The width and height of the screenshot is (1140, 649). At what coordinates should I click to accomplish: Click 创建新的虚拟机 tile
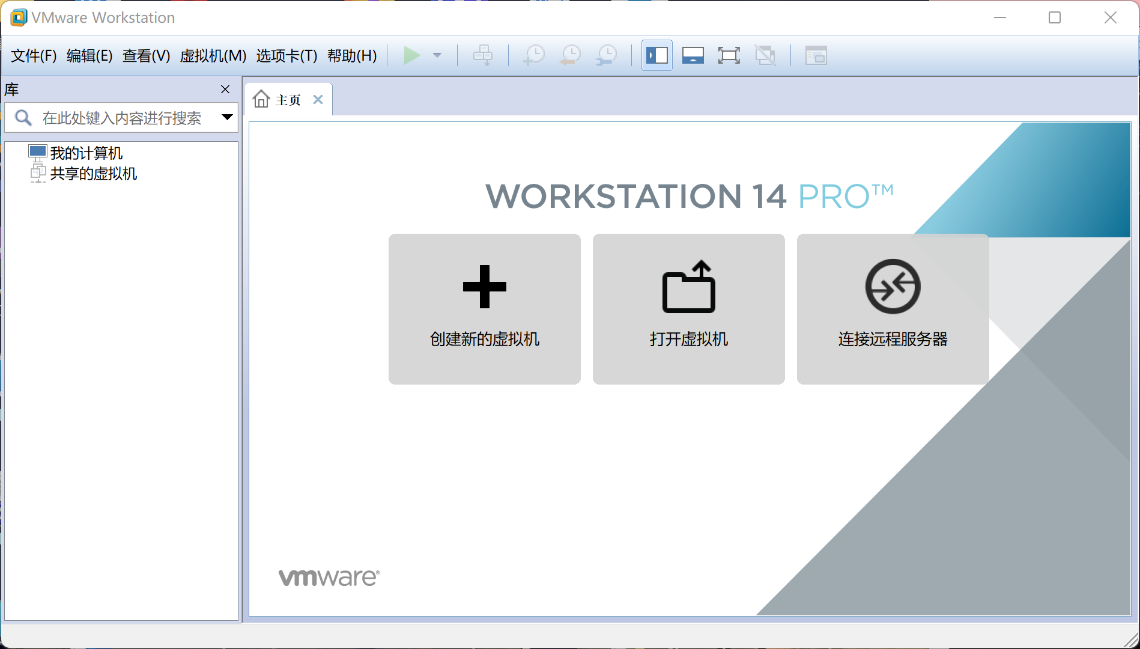(485, 309)
